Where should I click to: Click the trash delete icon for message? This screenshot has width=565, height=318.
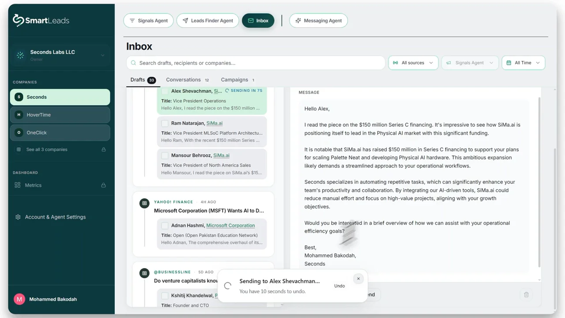(x=526, y=295)
